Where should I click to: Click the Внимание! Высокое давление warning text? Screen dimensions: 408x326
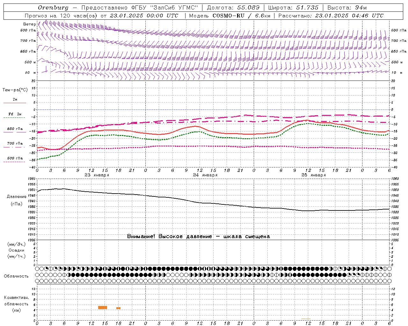pyautogui.click(x=199, y=237)
